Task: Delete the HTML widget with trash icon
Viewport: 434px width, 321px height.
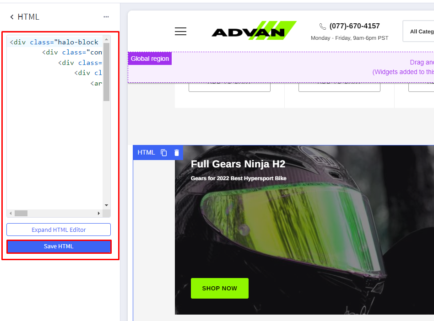Action: point(177,153)
